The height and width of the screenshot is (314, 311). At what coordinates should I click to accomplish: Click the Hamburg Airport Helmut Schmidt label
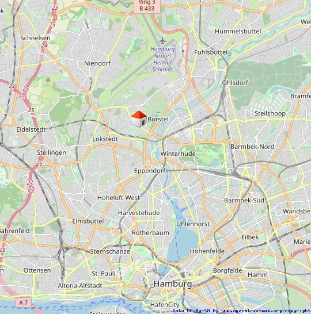point(162,59)
